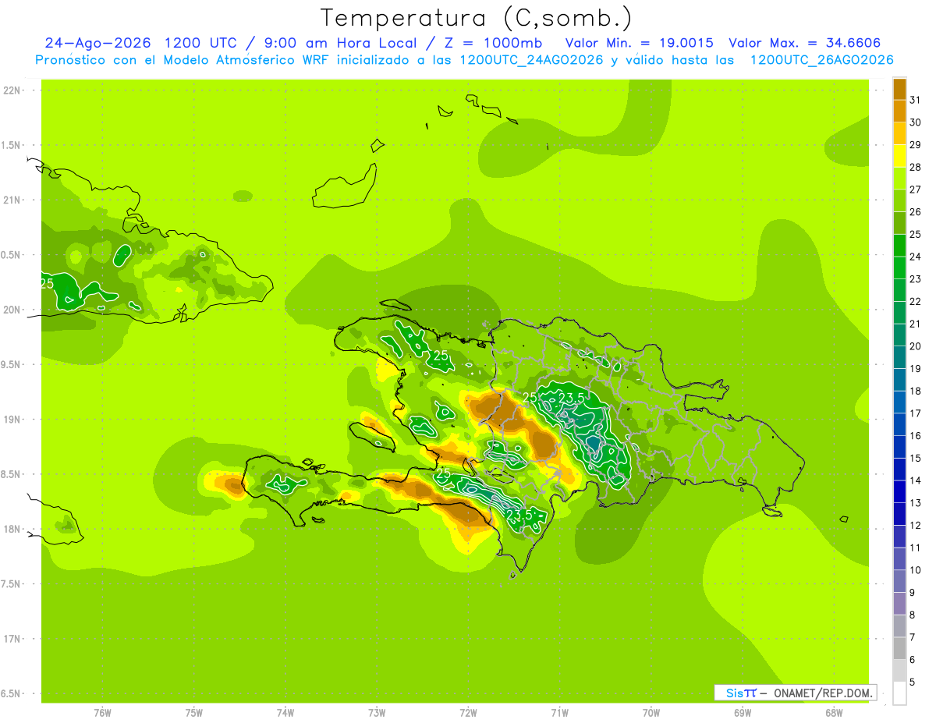Click the '71W' longitude label
Viewport: 936px width, 723px height.
pos(559,713)
